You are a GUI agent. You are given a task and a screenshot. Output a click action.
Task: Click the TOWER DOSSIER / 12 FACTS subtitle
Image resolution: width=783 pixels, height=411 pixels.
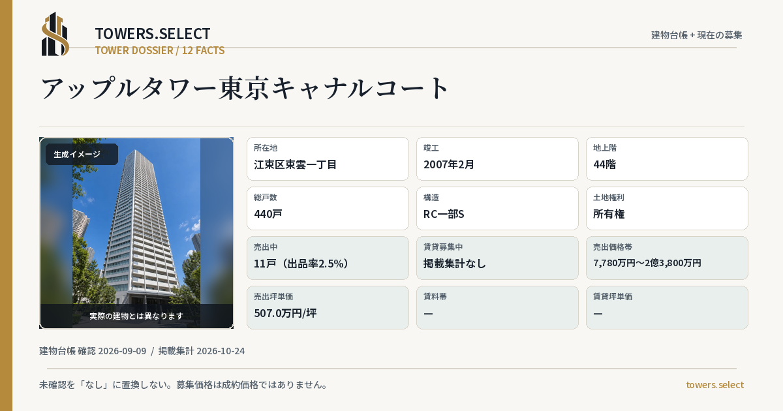(x=160, y=50)
